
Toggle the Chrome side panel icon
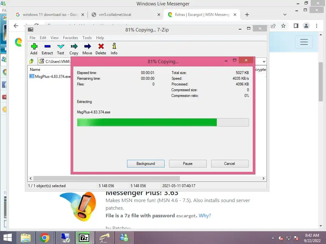(x=296, y=26)
